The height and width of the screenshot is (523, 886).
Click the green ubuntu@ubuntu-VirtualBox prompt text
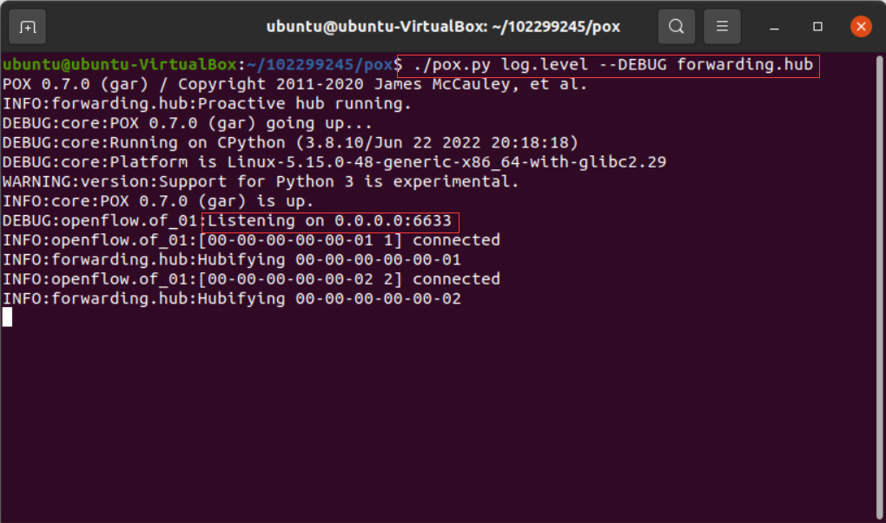pos(119,65)
